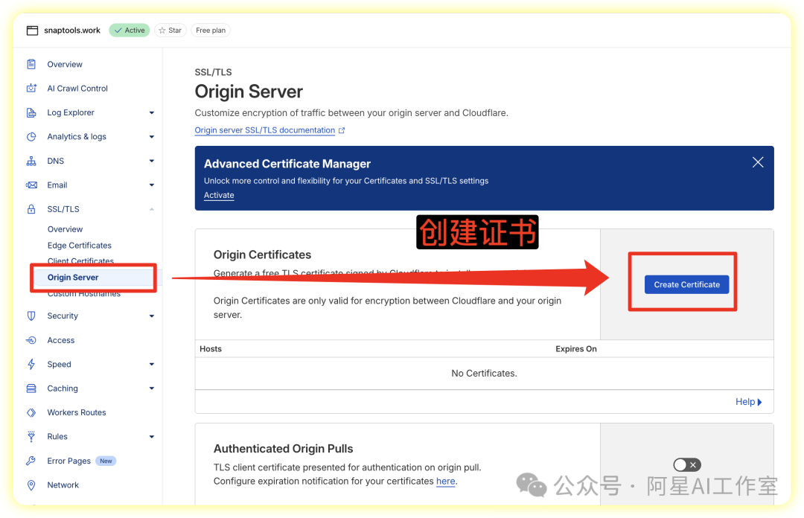The image size is (804, 518).
Task: Click the Access sidebar icon
Action: 31,340
